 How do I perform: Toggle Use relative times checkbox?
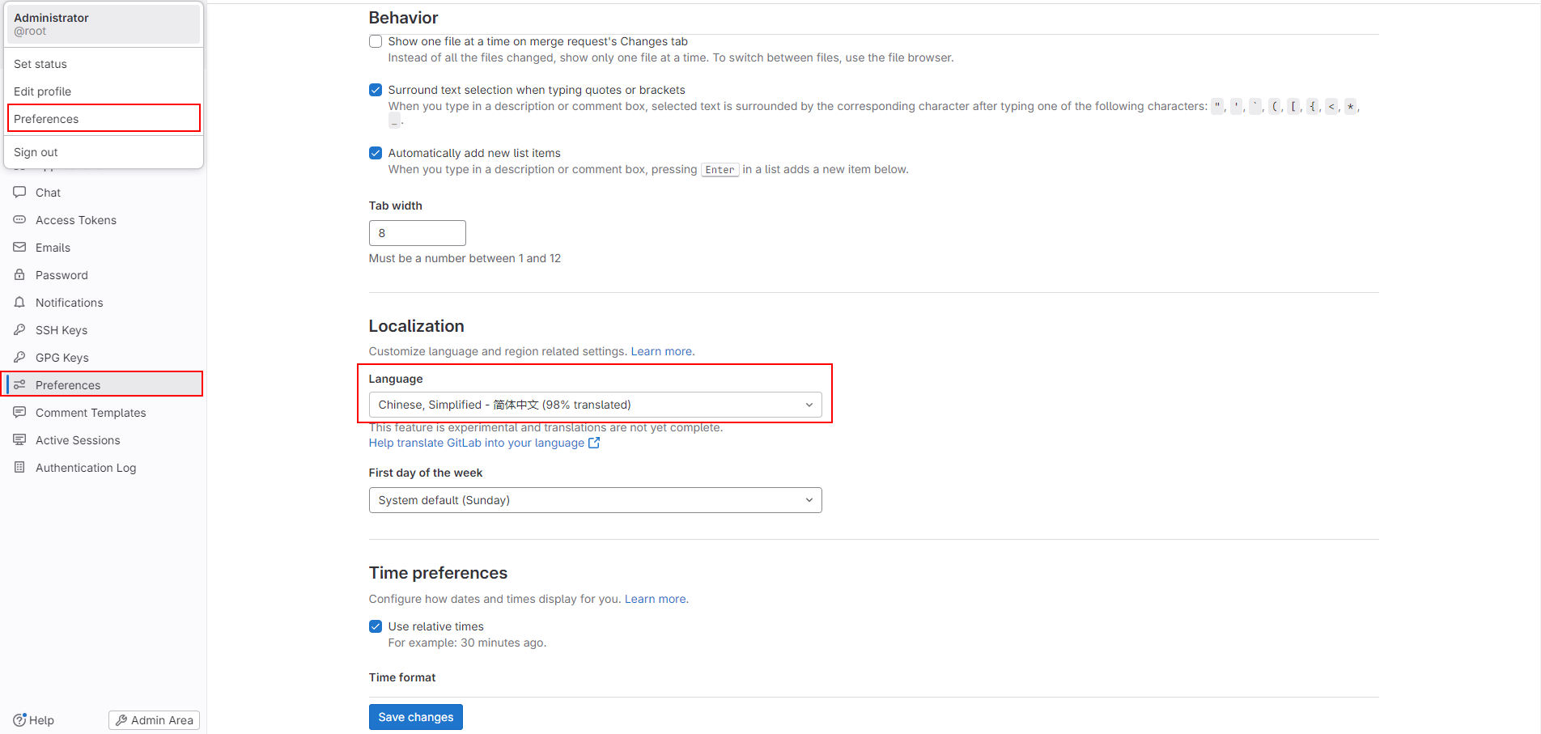pos(376,626)
